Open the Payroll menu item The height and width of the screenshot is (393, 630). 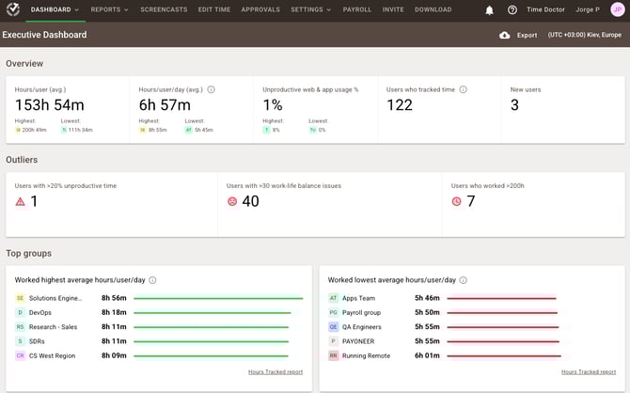coord(356,9)
